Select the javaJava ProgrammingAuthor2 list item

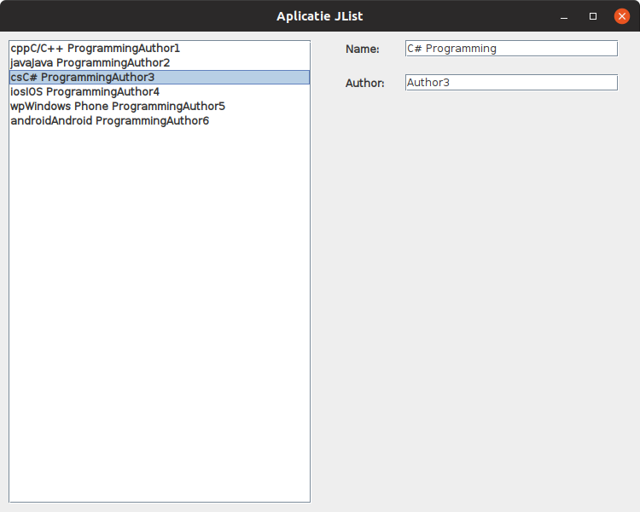[x=90, y=63]
